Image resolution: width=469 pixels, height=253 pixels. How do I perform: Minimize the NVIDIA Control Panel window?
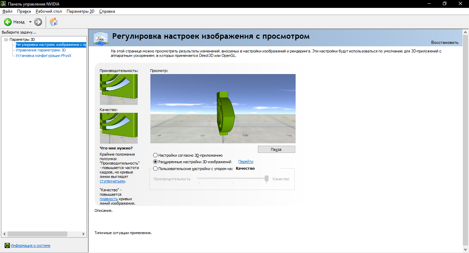point(429,3)
